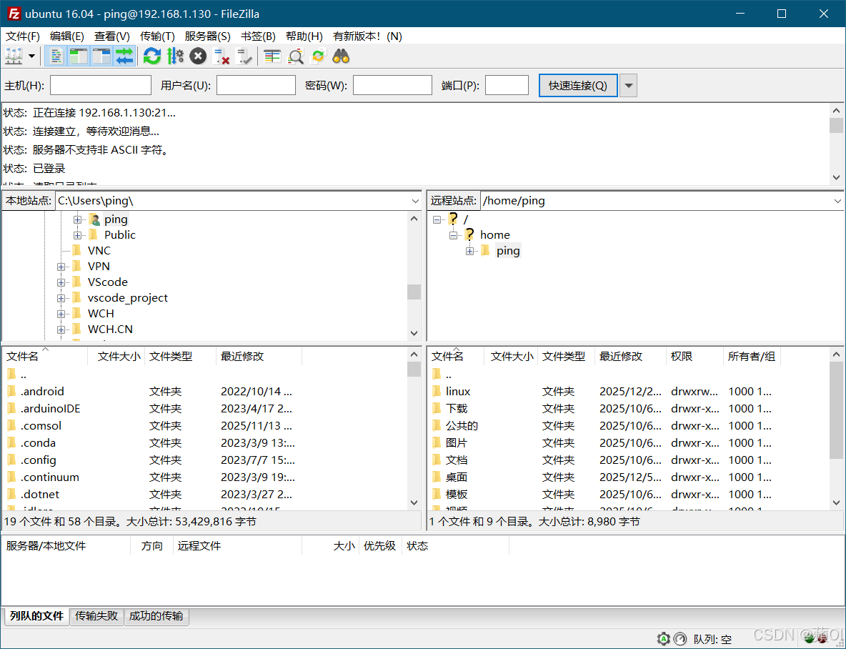
Task: Open the directory listing filters dialog
Action: click(272, 56)
